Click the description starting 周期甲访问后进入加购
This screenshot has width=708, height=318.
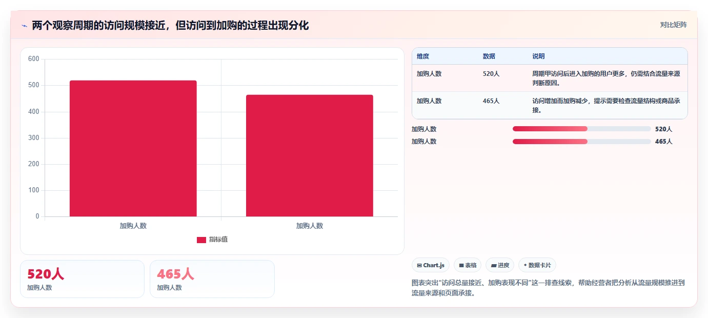point(606,78)
